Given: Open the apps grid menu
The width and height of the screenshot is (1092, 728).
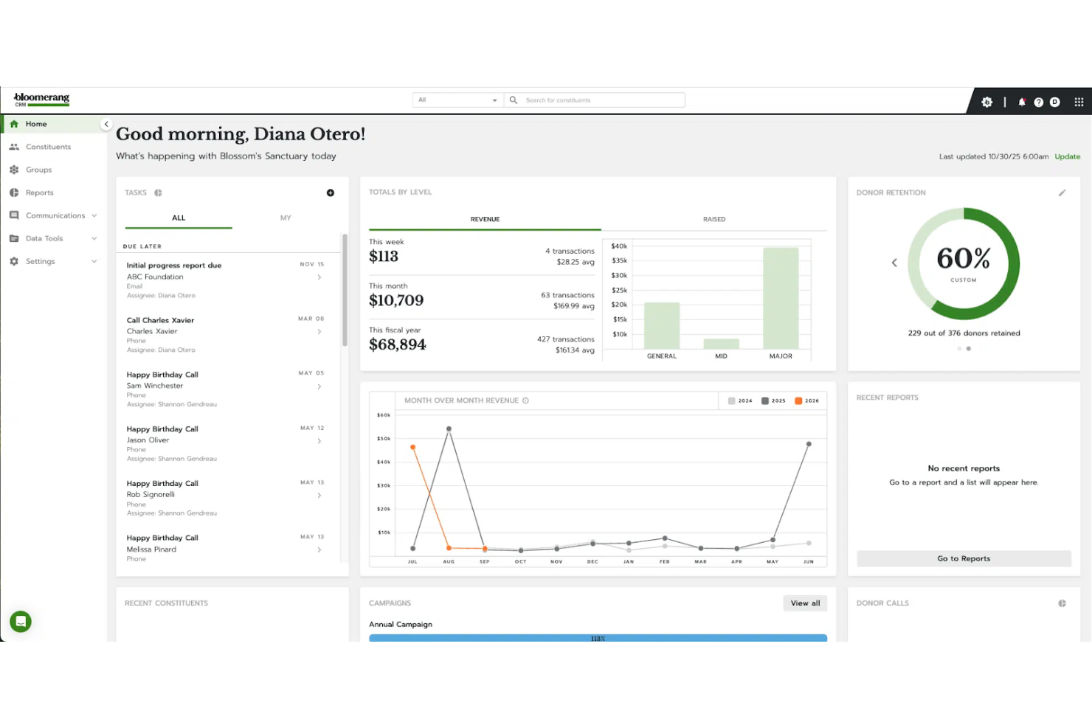Looking at the screenshot, I should point(1079,103).
